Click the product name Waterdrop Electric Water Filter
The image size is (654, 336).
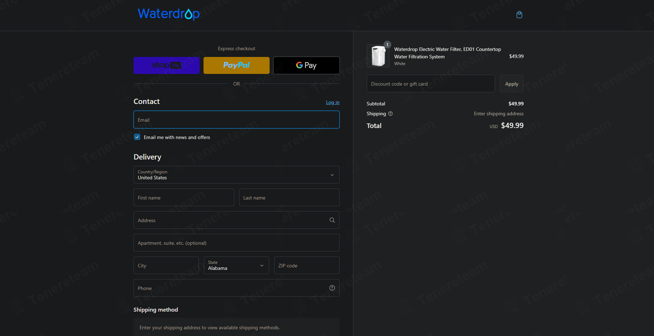[x=448, y=53]
